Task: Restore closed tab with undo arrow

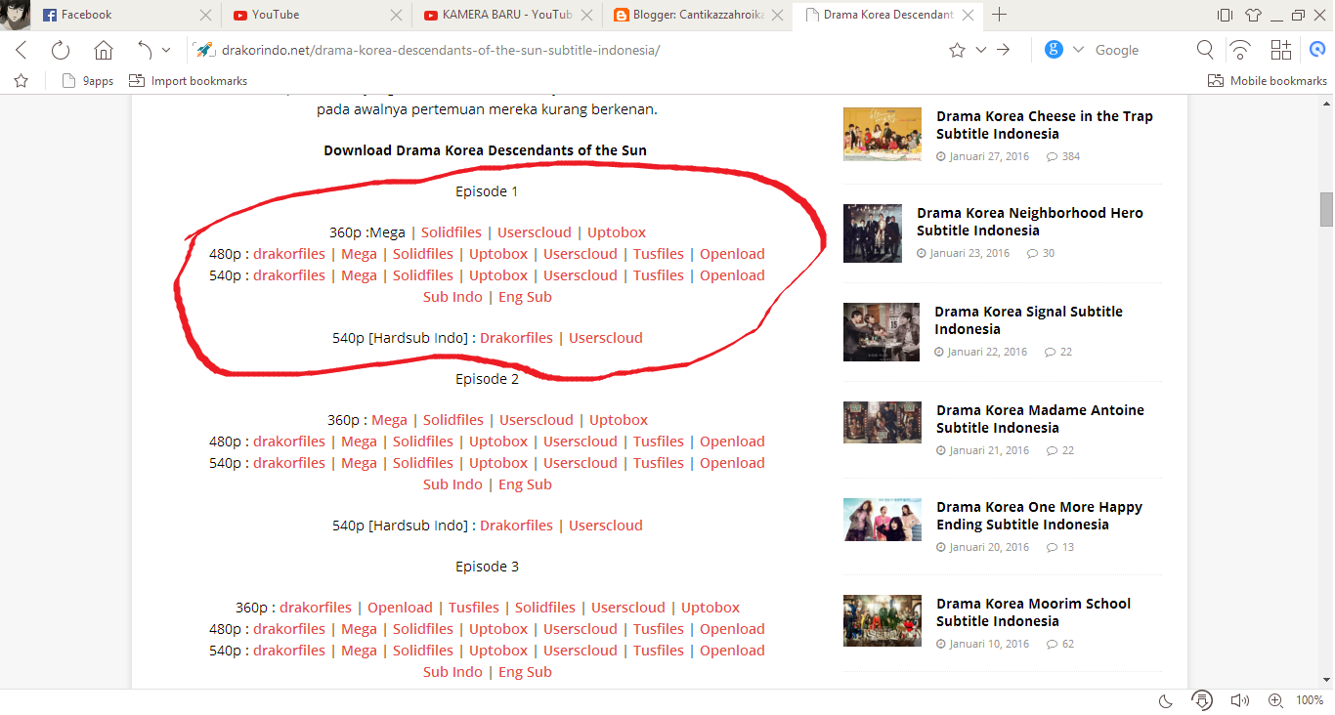Action: click(x=145, y=50)
